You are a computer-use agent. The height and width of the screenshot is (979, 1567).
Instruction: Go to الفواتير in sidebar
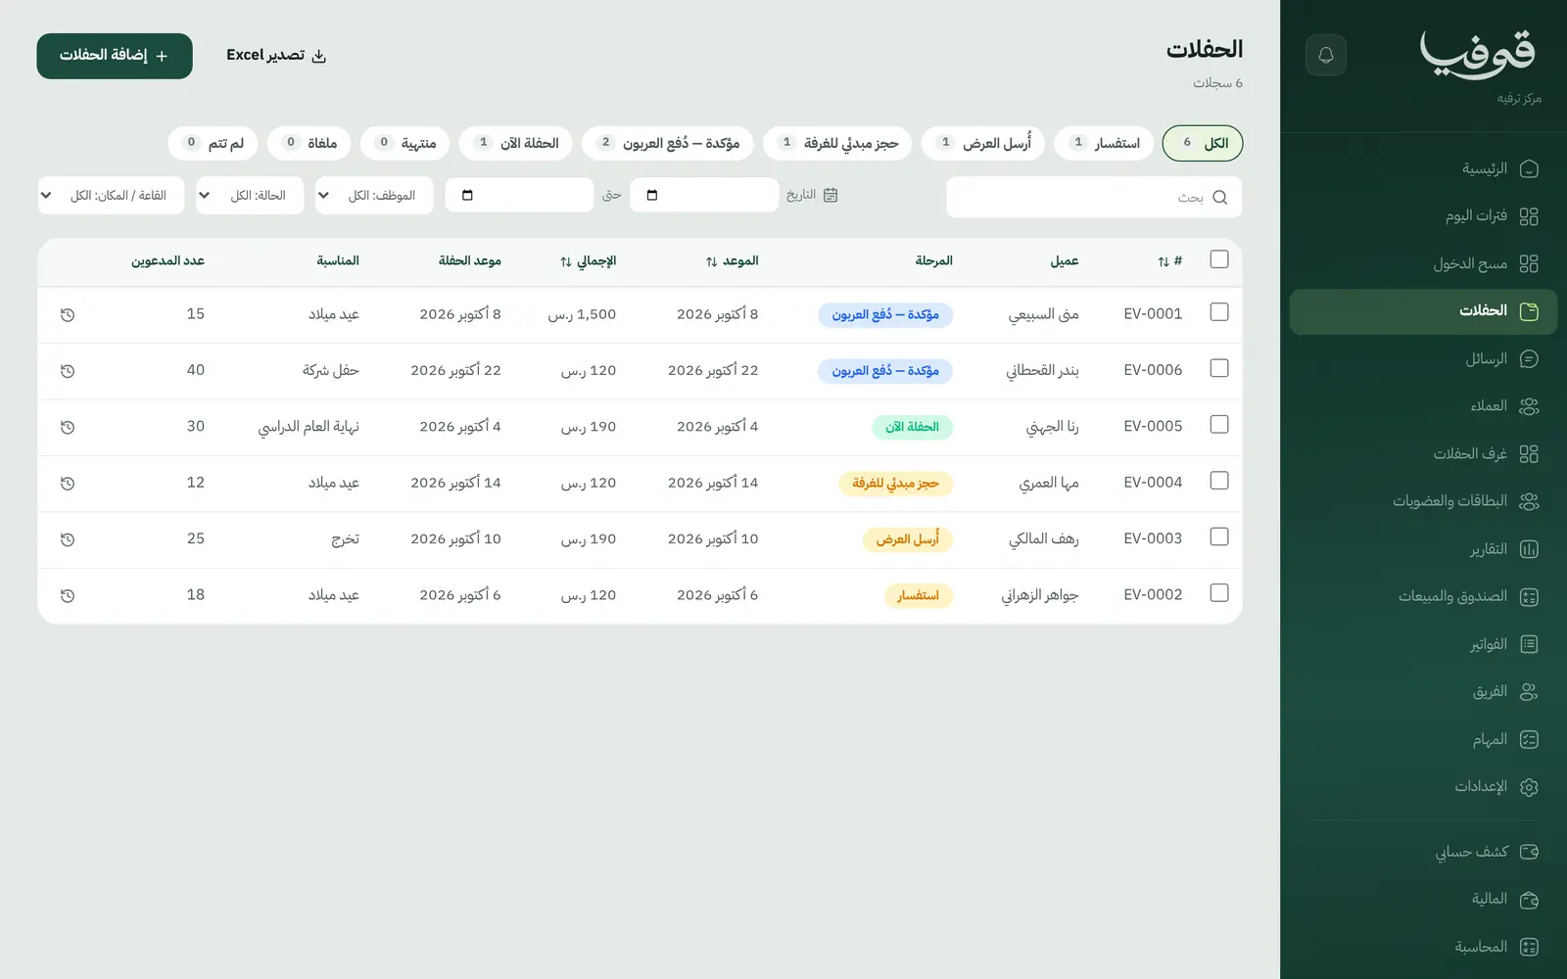coord(1423,644)
